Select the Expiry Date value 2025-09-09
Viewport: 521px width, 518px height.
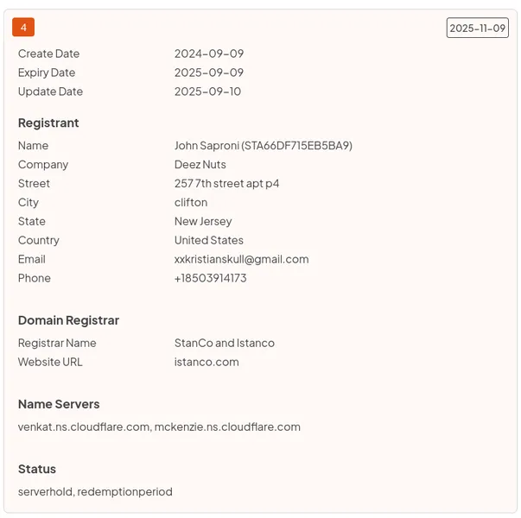pyautogui.click(x=209, y=73)
